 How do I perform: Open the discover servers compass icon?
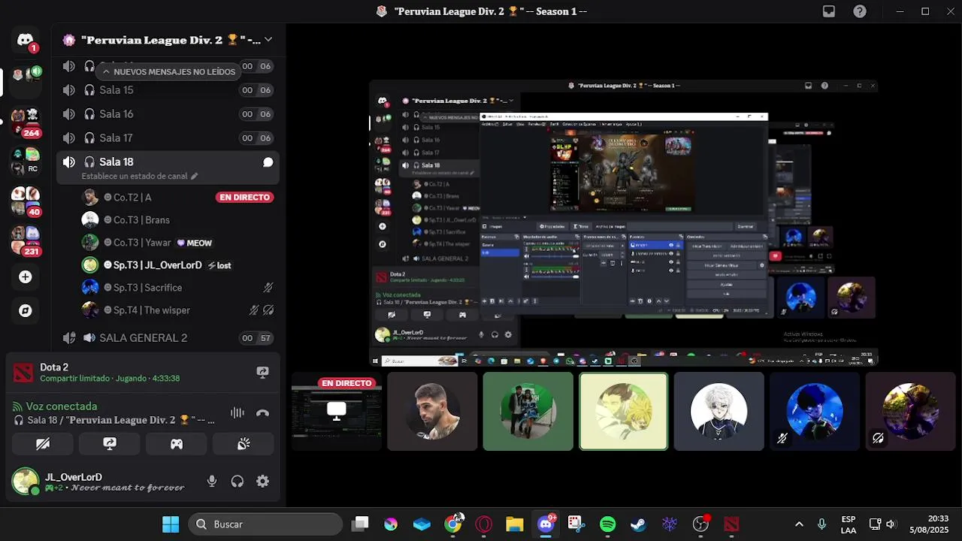[x=25, y=310]
